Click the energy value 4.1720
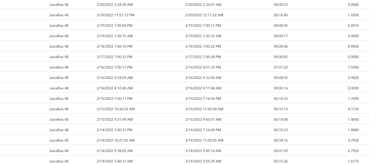Screen dimensions: 369x164 point(353,109)
